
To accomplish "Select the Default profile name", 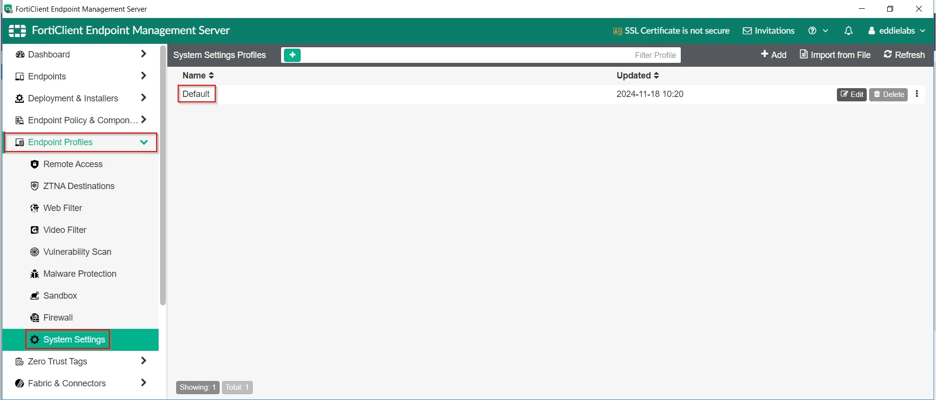I will (x=196, y=94).
